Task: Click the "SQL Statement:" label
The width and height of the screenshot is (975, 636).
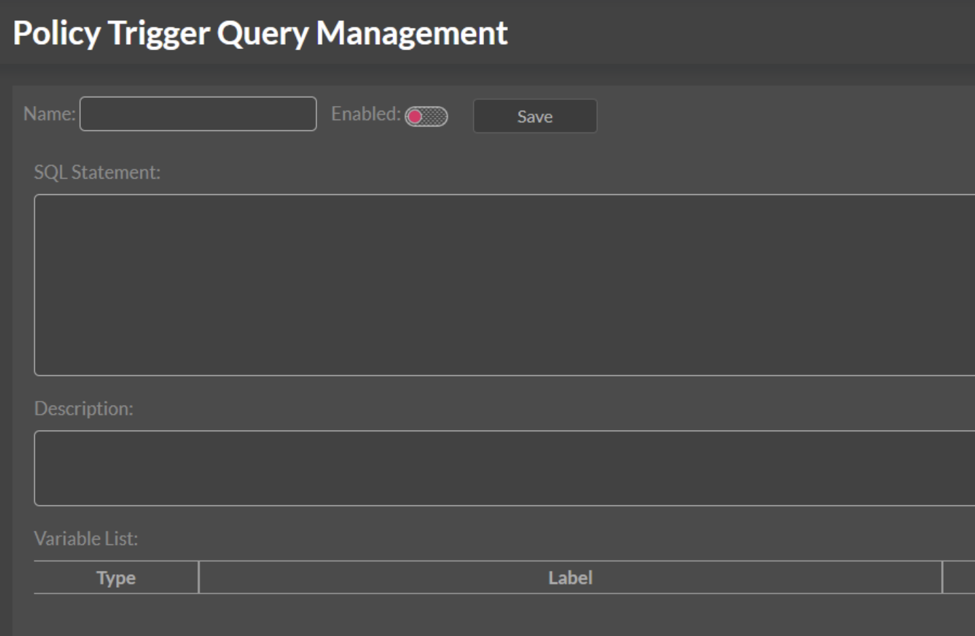Action: coord(97,173)
